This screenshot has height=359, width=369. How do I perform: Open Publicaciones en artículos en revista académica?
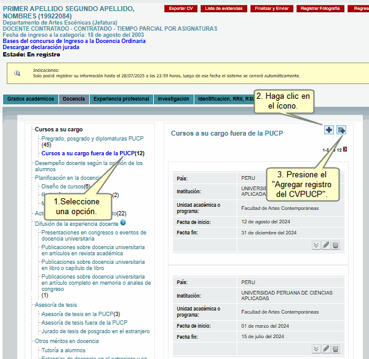(93, 250)
